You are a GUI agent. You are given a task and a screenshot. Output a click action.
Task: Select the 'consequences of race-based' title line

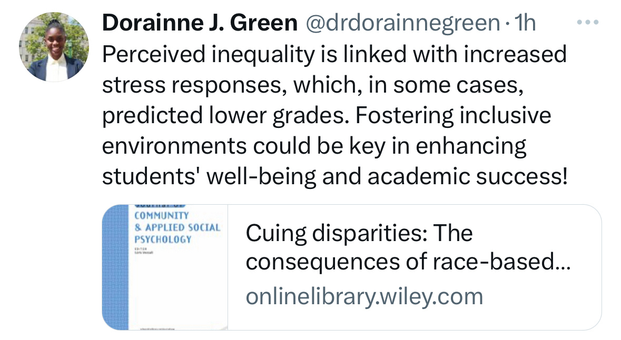point(398,262)
